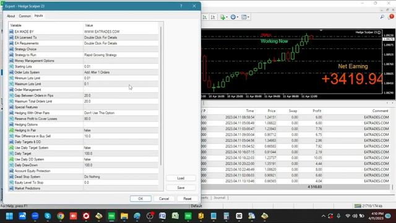Expand the Periods dropdown arrow
The height and width of the screenshot is (223, 396).
pyautogui.click(x=238, y=17)
